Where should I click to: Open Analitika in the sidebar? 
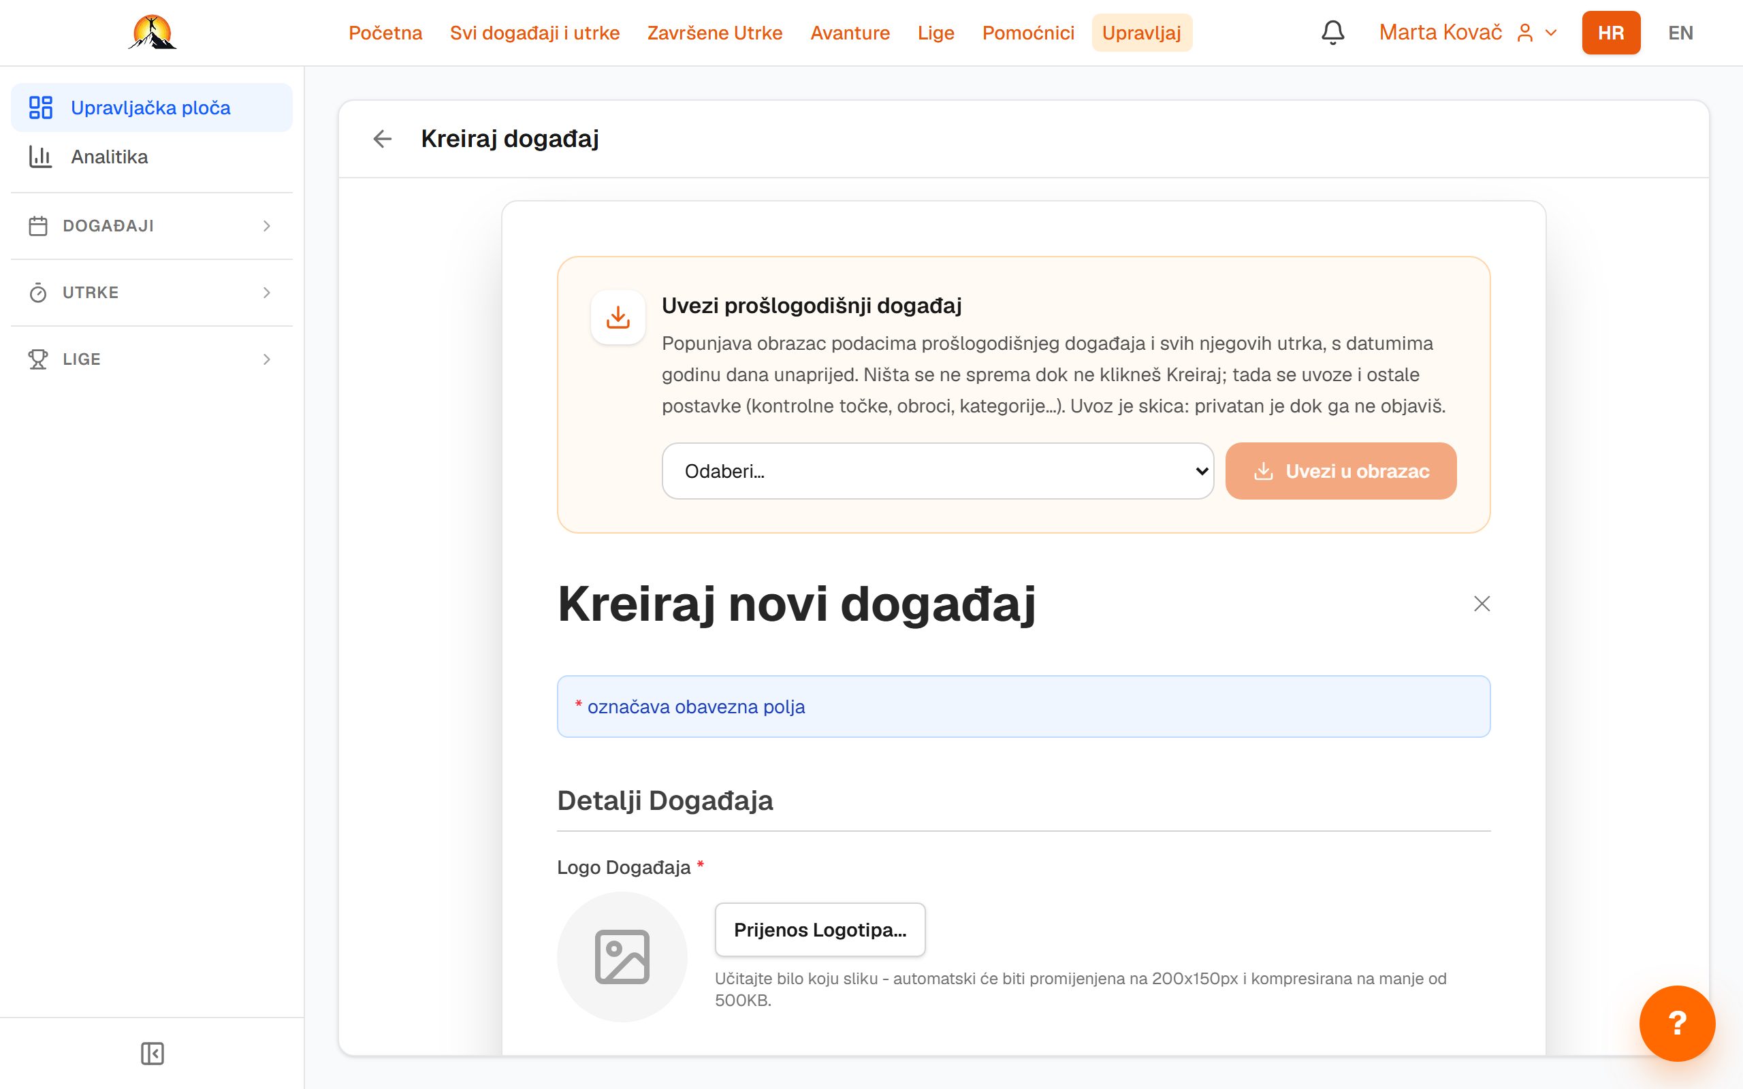click(x=152, y=157)
